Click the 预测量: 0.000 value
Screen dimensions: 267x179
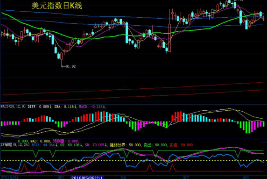(66, 141)
